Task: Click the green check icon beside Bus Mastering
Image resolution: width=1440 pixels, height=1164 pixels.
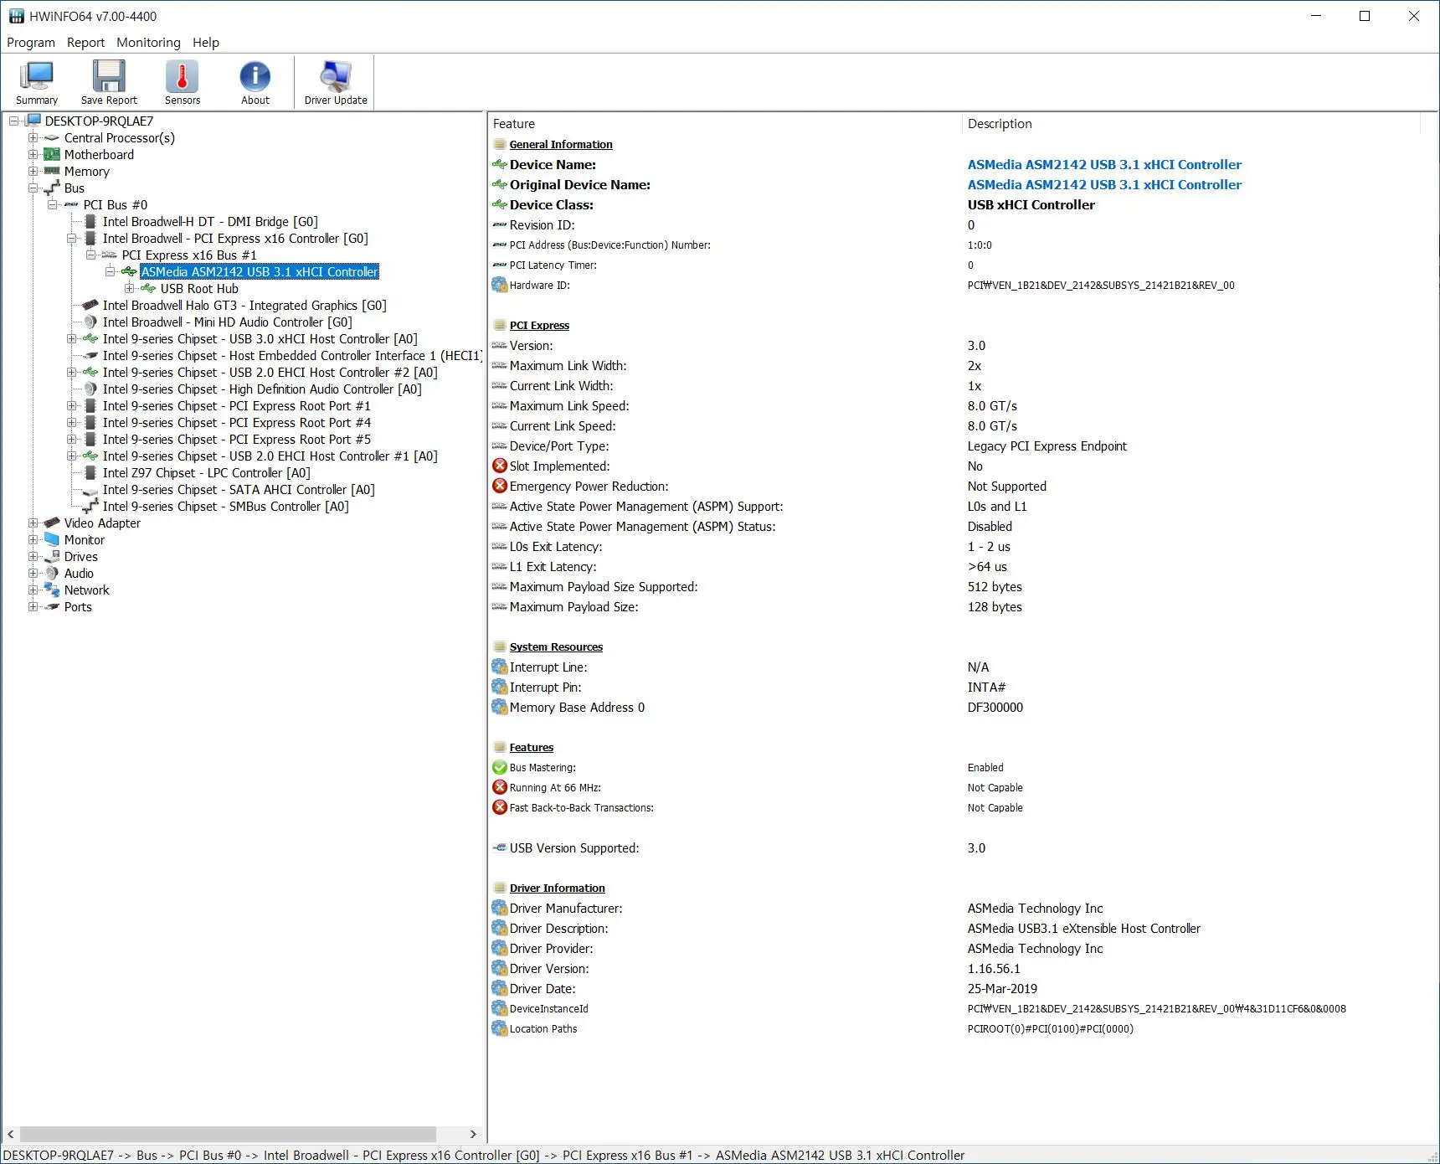Action: (500, 767)
